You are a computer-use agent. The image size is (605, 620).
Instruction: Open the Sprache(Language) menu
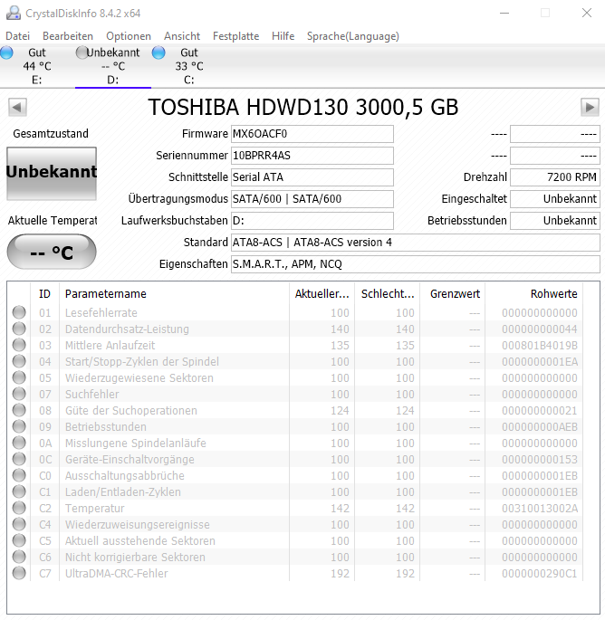(353, 36)
